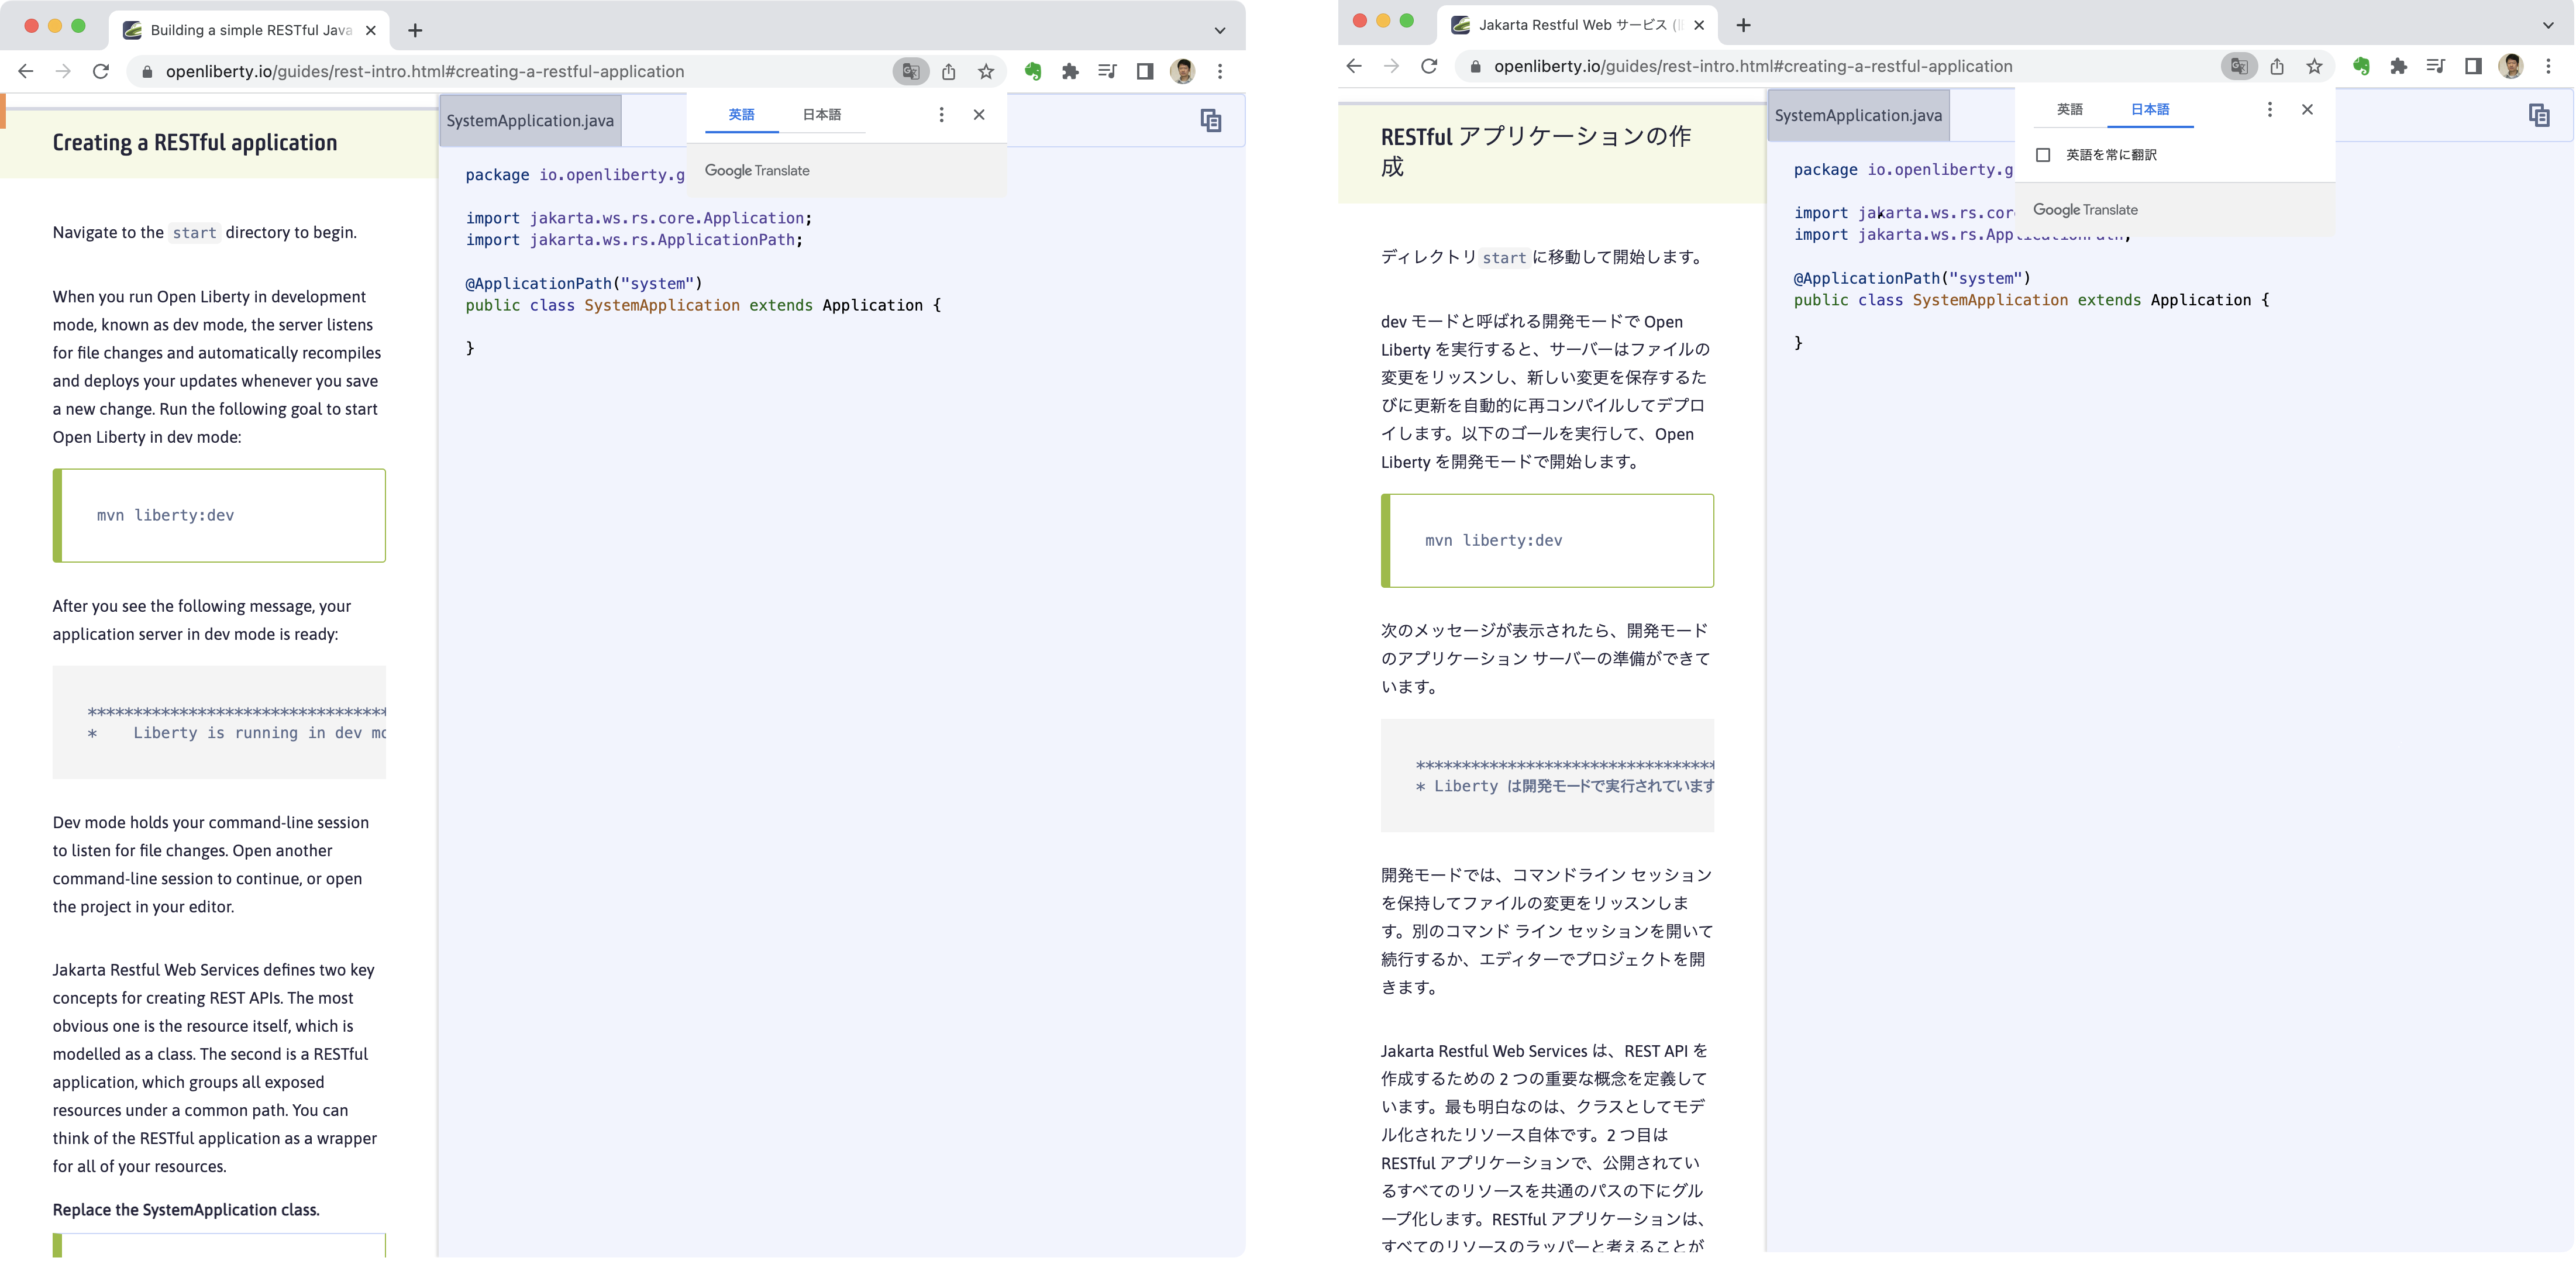Open media control icon in right window
This screenshot has width=2576, height=1261.
(x=2435, y=66)
